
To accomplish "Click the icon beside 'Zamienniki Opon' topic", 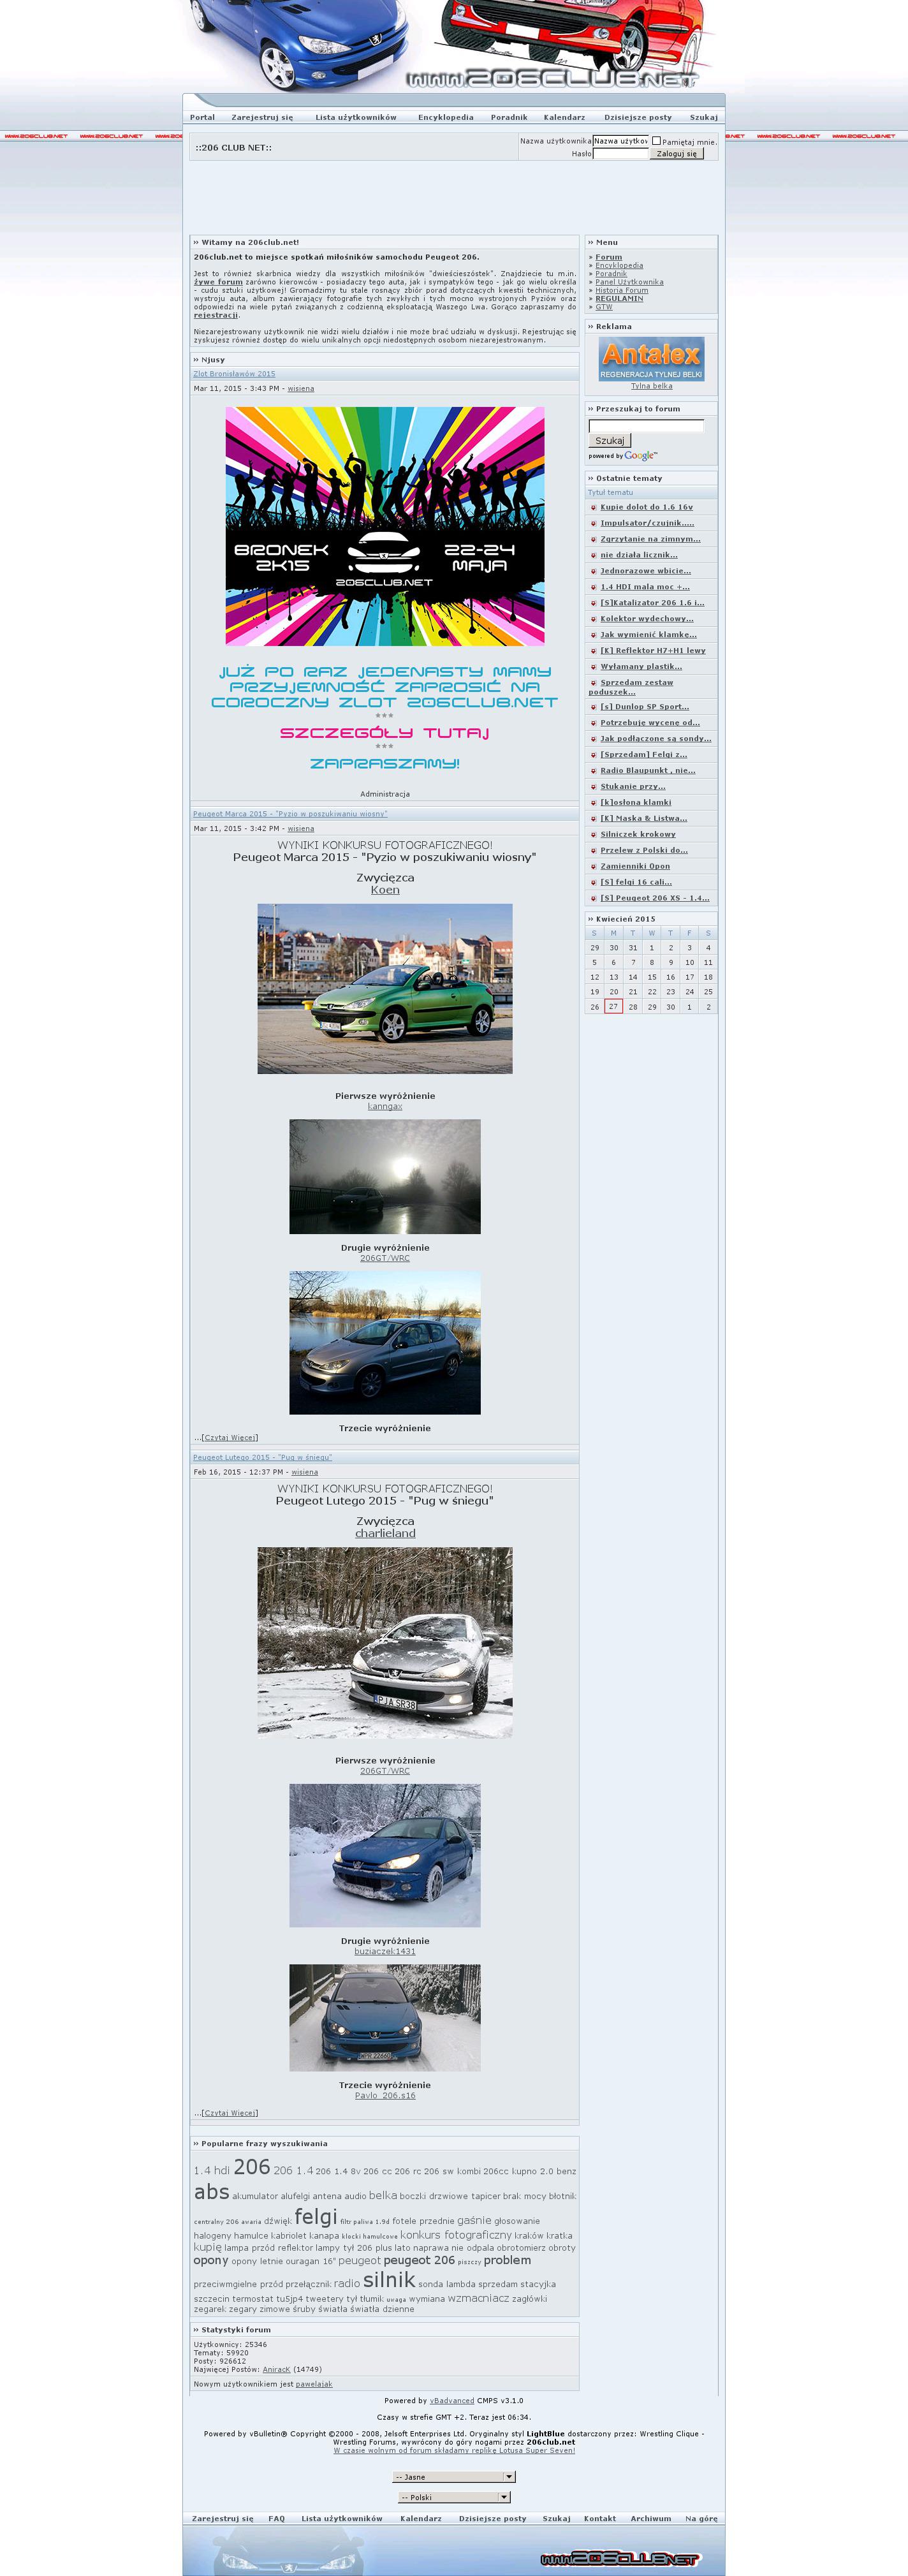I will point(593,866).
